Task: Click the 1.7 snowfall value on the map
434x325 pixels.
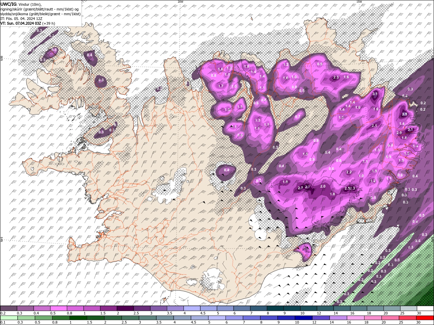Action: [221, 86]
